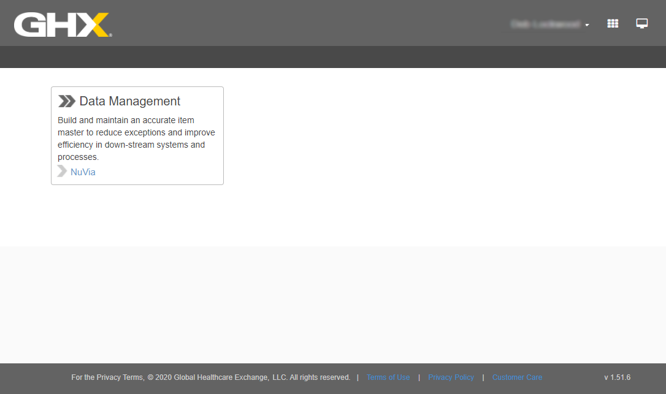
Task: Click the GHX logo
Action: pyautogui.click(x=63, y=25)
